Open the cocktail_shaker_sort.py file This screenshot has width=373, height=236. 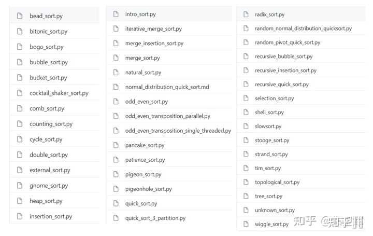[x=59, y=93]
